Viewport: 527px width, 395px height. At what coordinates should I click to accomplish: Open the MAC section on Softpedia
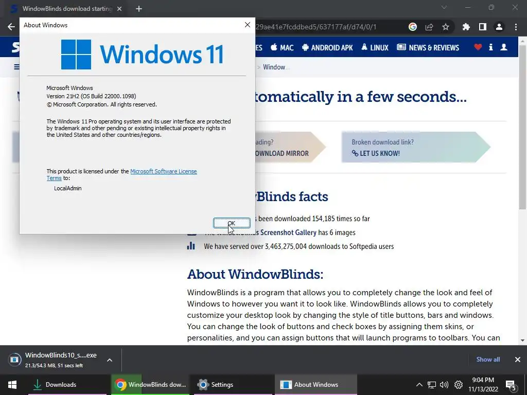[x=283, y=48]
